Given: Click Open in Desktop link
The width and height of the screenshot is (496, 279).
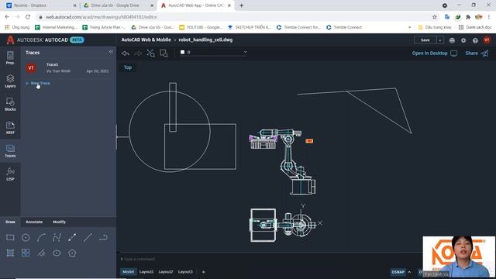Looking at the screenshot, I should [434, 53].
